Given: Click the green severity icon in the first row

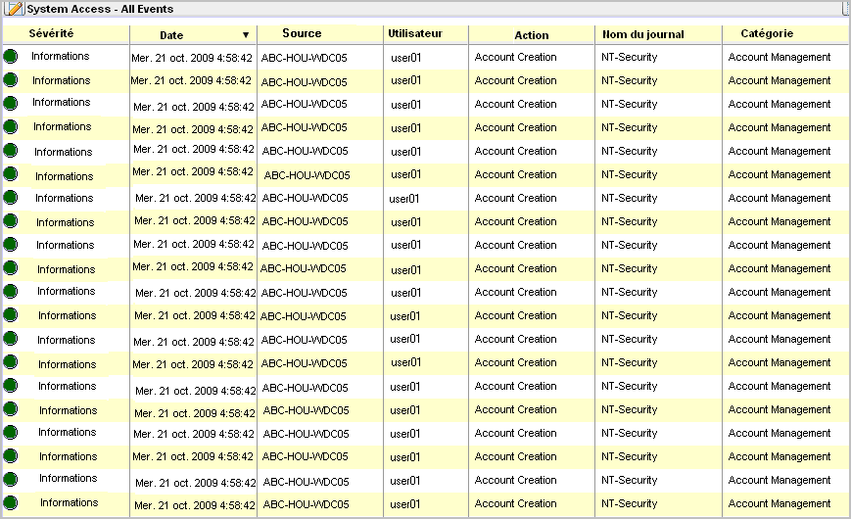Looking at the screenshot, I should click(11, 57).
